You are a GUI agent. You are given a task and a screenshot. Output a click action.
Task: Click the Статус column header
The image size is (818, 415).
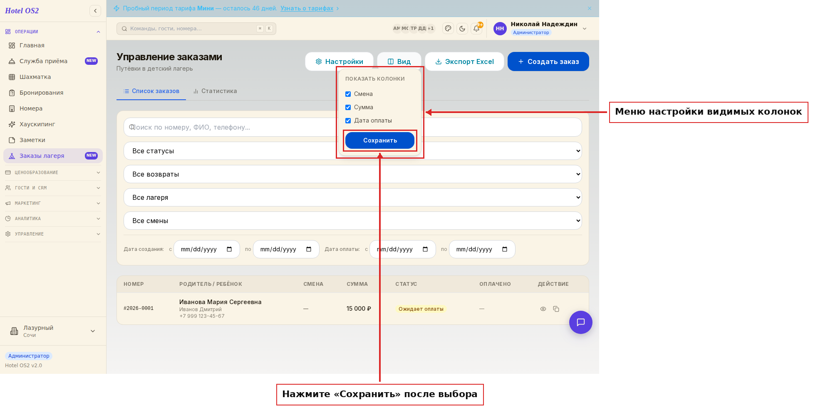406,284
